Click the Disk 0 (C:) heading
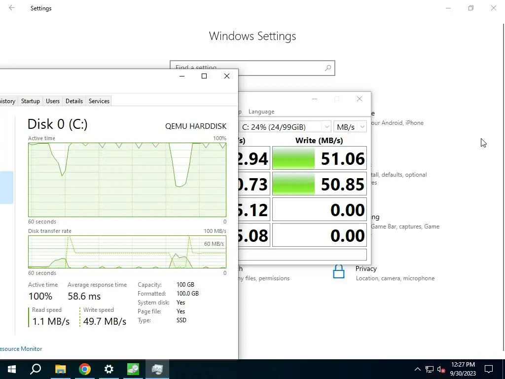 point(58,124)
